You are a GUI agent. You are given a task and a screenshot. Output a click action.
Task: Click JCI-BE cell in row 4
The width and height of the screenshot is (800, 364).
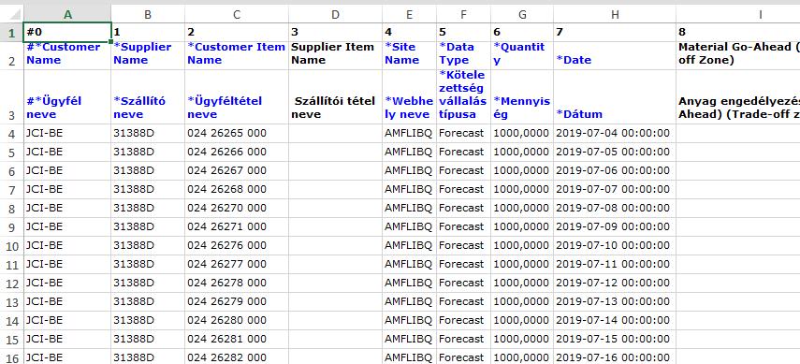(x=67, y=133)
